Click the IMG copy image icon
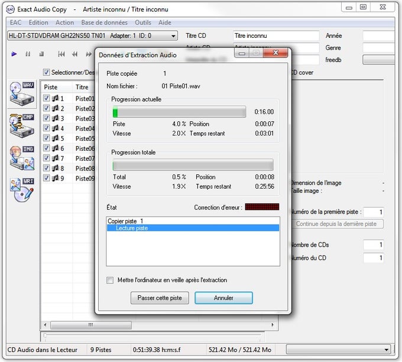Image resolution: width=402 pixels, height=362 pixels. [22, 158]
